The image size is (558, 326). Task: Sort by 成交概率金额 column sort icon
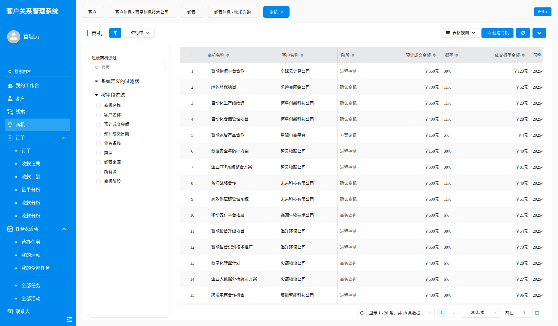tap(523, 55)
